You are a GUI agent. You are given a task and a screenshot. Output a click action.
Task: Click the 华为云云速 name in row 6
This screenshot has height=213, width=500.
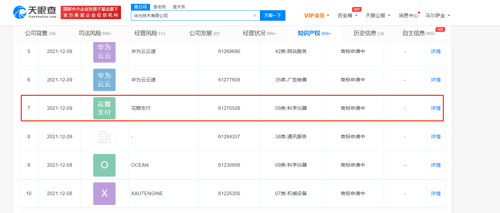tap(143, 80)
